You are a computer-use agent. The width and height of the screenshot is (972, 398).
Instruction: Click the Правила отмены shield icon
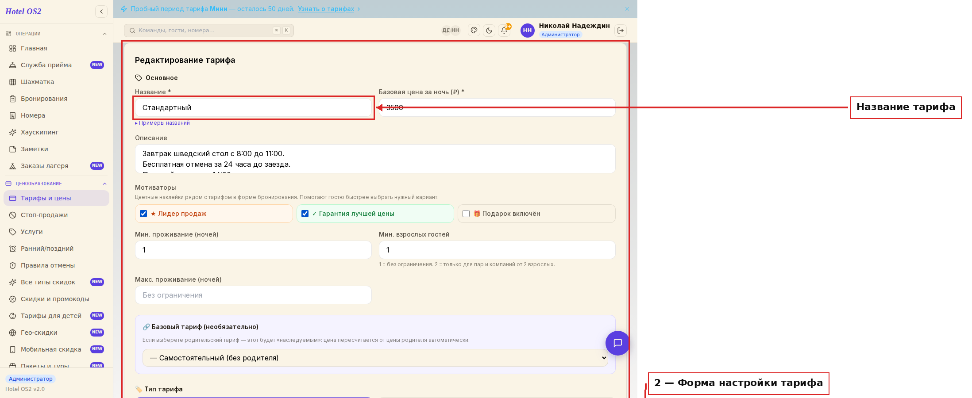pos(13,265)
